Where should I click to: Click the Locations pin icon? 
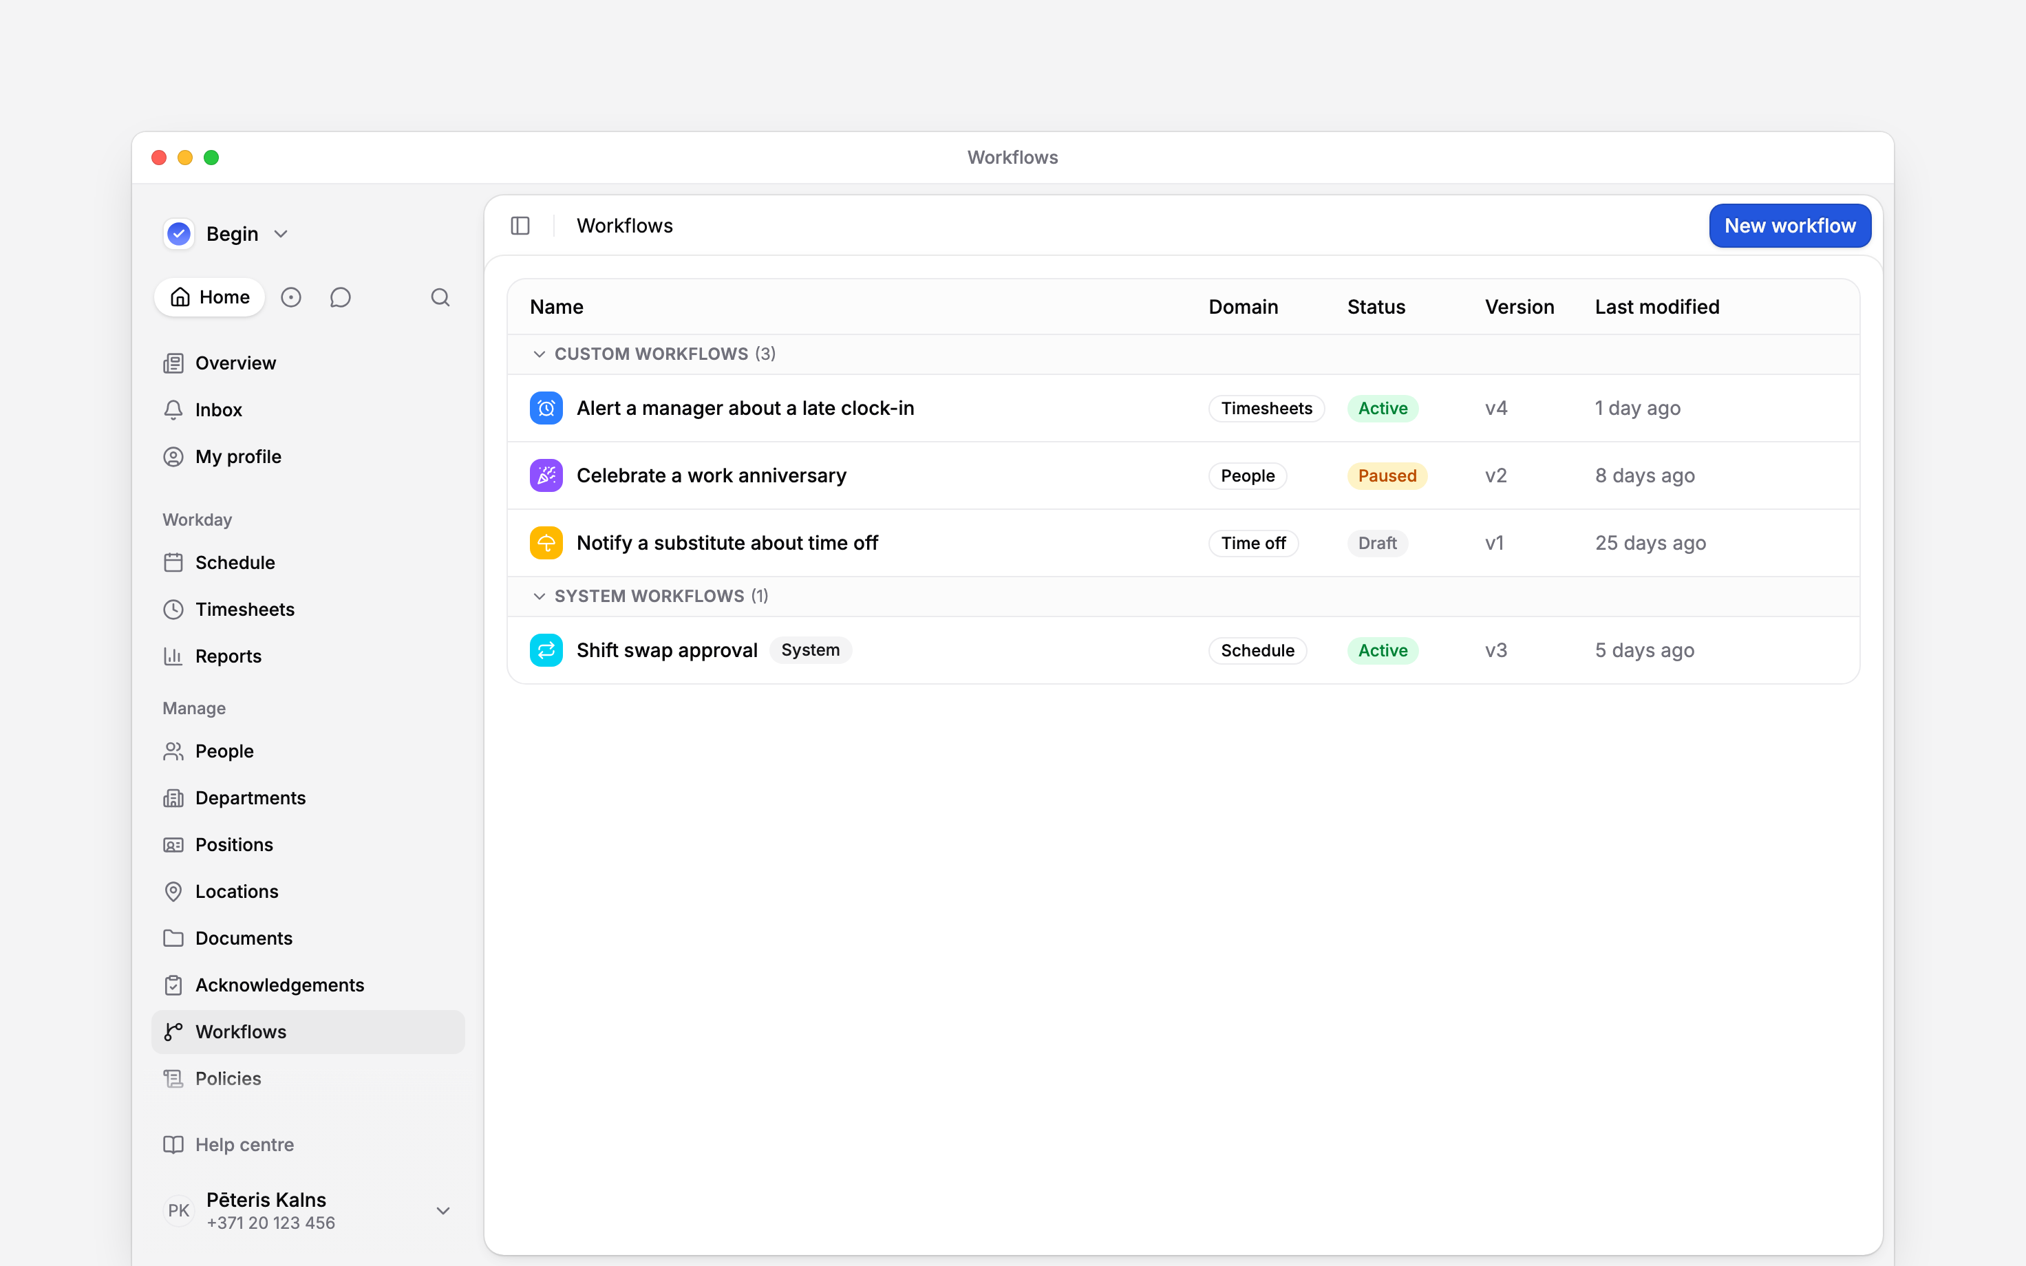(173, 892)
